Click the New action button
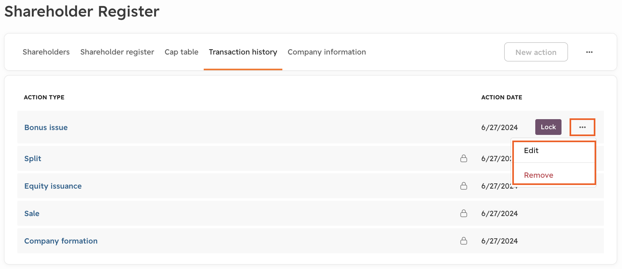The image size is (622, 269). click(536, 52)
